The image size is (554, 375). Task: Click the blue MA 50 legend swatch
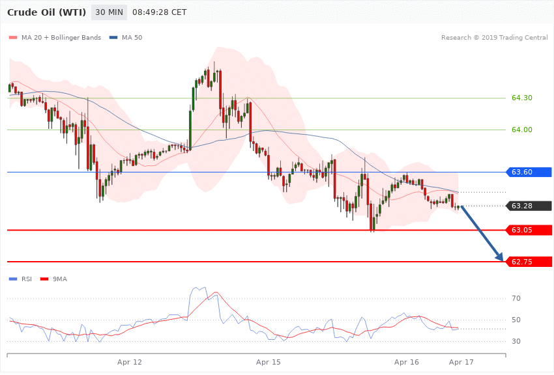tap(113, 37)
